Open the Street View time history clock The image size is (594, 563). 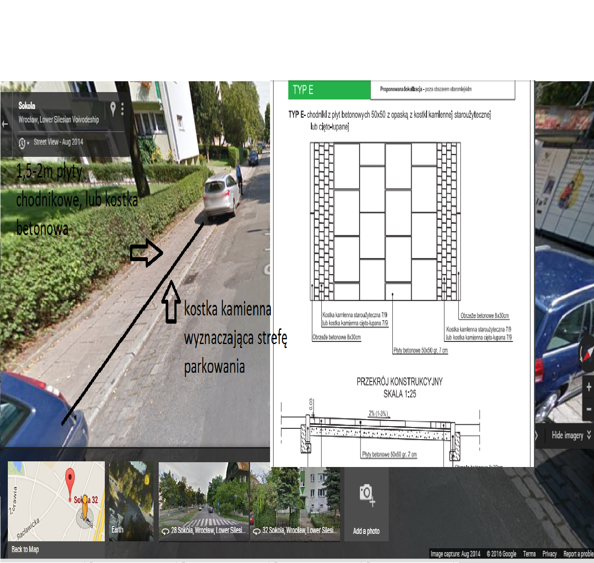pos(23,143)
